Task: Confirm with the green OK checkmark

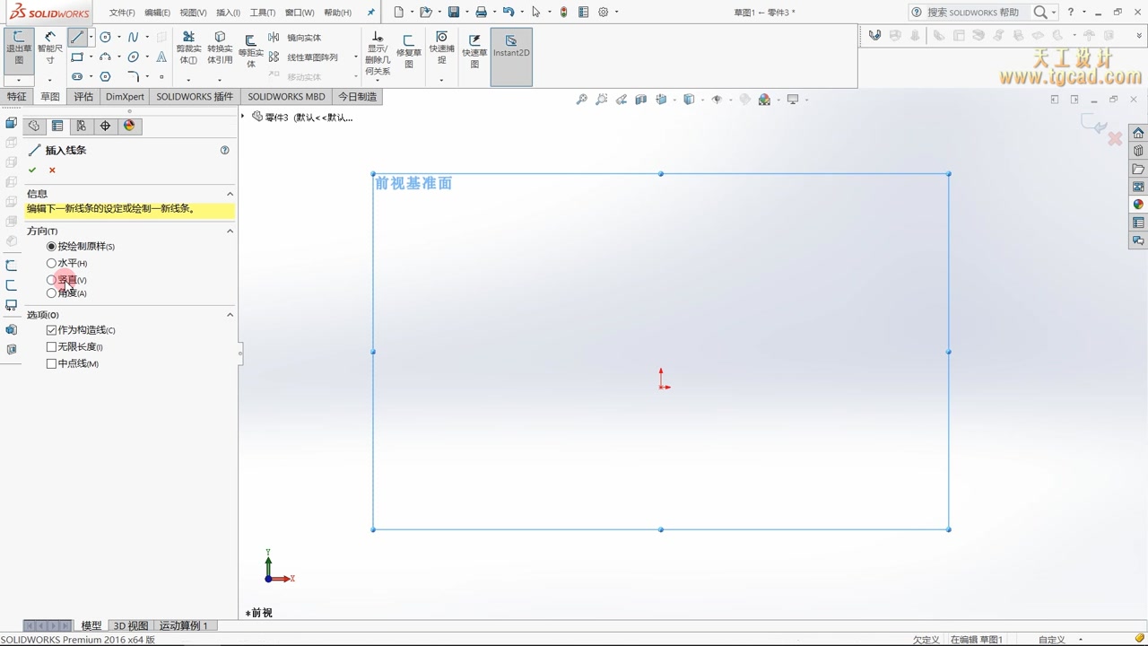Action: pyautogui.click(x=32, y=170)
